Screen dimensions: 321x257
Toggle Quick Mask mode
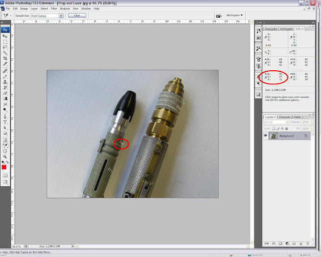point(5,175)
